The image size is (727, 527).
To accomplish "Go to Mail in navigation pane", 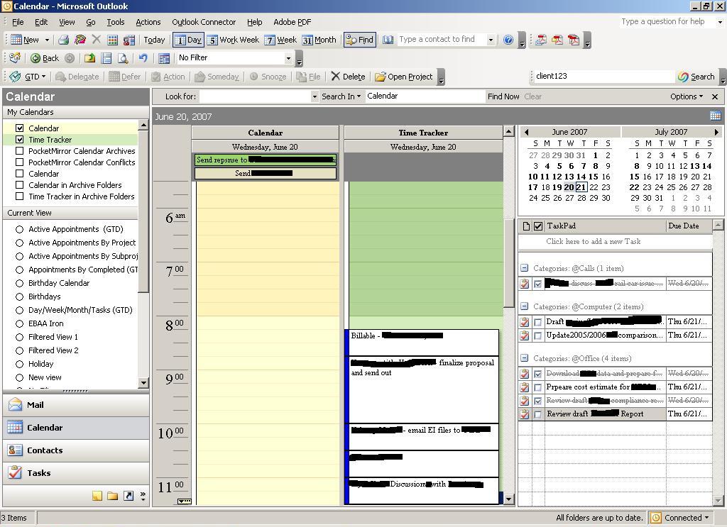I will 76,405.
